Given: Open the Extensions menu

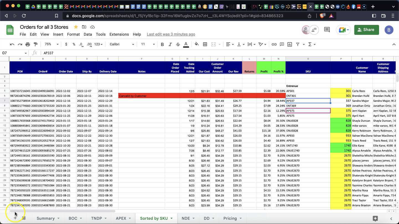Looking at the screenshot, I should pyautogui.click(x=119, y=34).
